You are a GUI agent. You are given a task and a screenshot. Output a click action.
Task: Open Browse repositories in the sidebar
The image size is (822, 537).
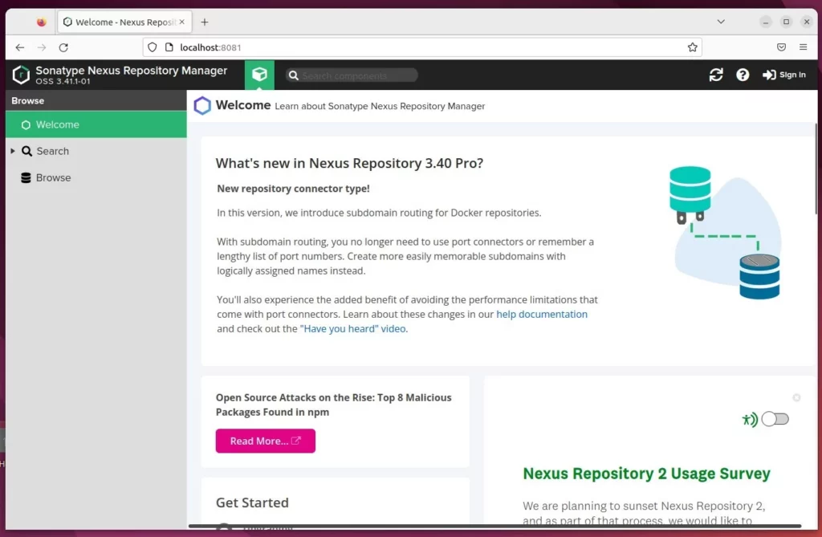pyautogui.click(x=53, y=177)
